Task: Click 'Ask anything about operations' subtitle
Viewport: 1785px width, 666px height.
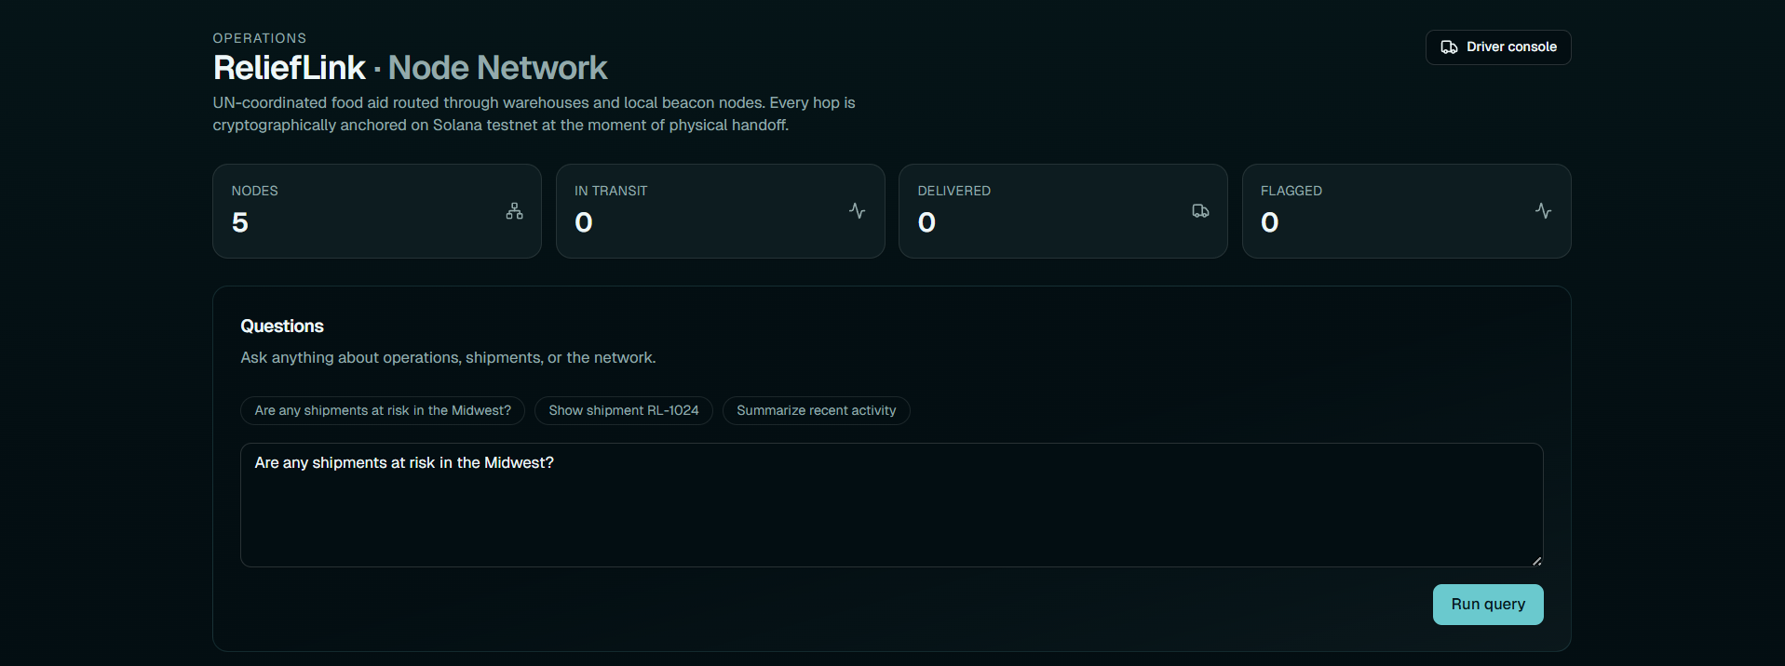Action: (448, 358)
